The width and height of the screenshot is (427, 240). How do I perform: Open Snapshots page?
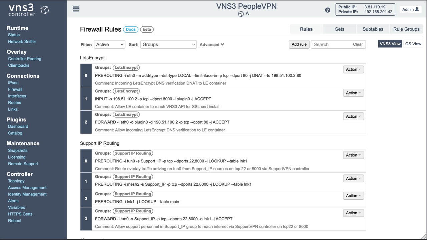[x=18, y=150]
